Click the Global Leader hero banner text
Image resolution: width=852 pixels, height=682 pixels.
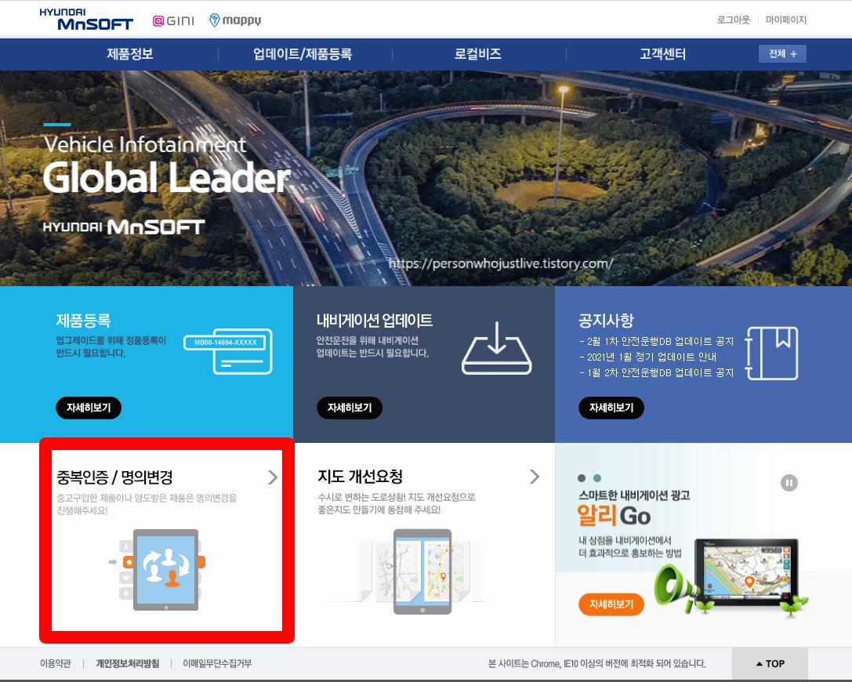(166, 177)
